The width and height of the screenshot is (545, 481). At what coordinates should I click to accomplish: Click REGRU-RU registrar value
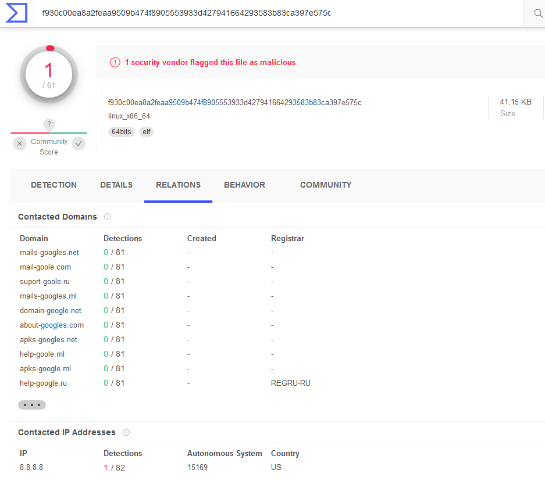point(291,383)
